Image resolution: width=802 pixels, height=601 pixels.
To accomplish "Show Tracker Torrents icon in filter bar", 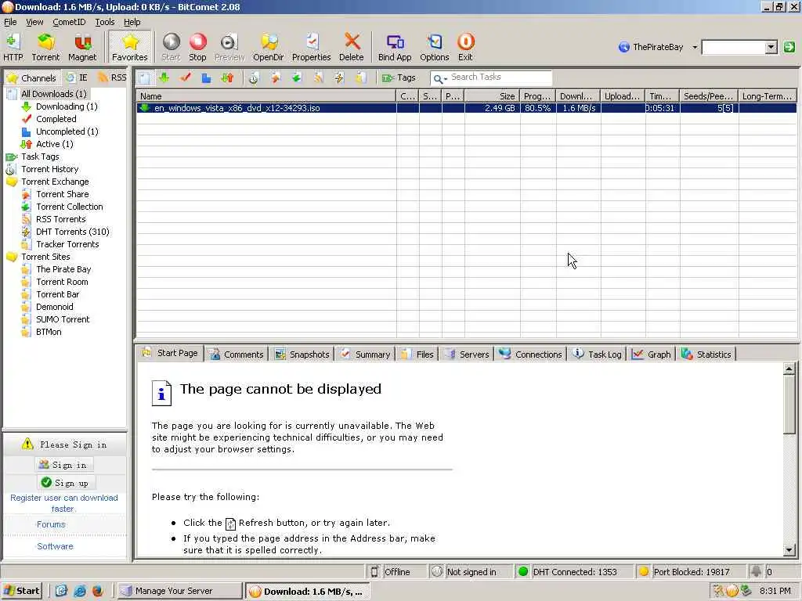I will [360, 77].
